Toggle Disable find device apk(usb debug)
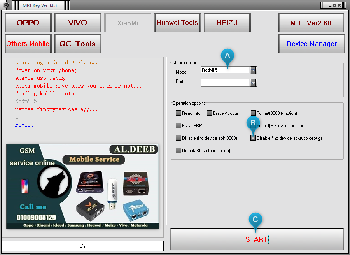 click(x=253, y=138)
